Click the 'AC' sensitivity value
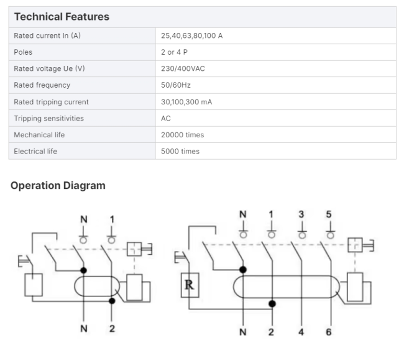 tap(166, 118)
